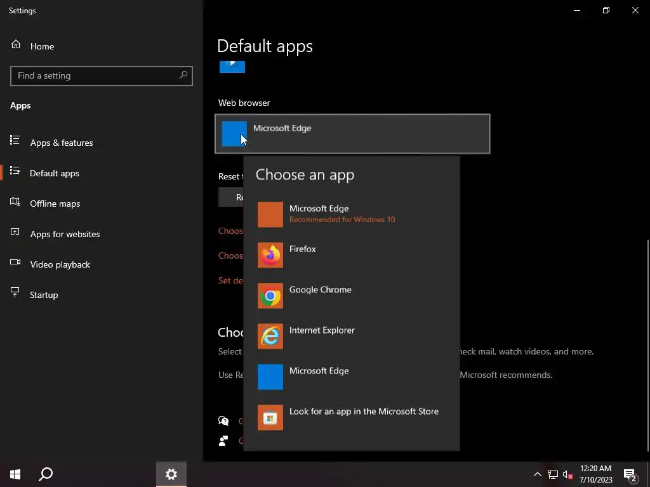Open the clock showing 12:20 AM
The height and width of the screenshot is (487, 650).
[595, 474]
